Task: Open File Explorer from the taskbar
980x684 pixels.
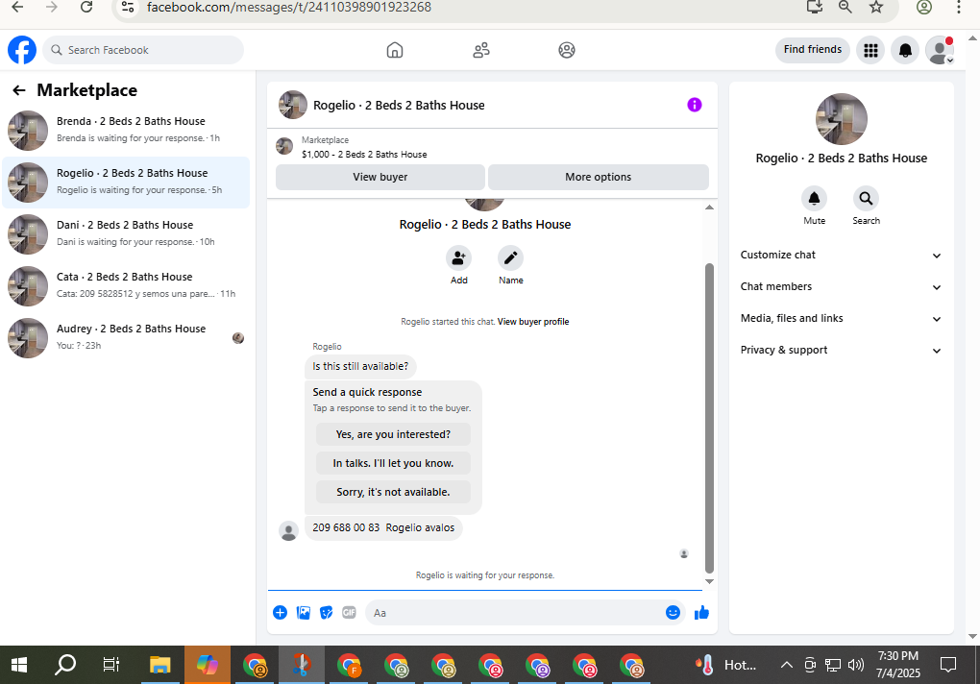Action: point(160,665)
